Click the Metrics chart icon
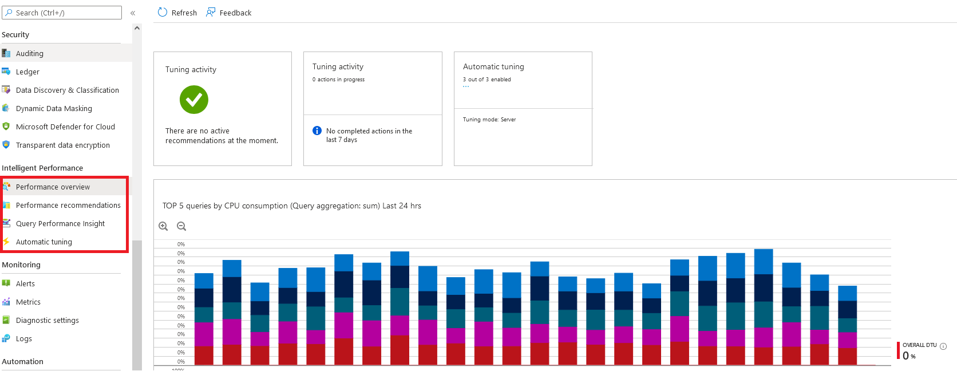957x371 pixels. tap(6, 302)
